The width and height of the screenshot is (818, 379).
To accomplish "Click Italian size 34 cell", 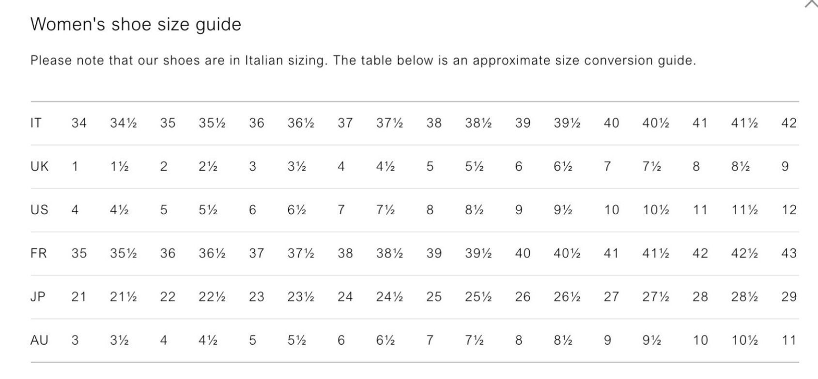I will click(x=79, y=123).
